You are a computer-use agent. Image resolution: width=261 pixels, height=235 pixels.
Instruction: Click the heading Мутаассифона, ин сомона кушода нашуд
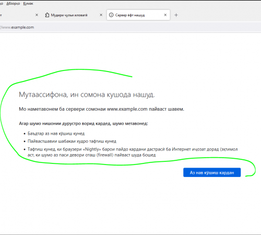tap(87, 95)
